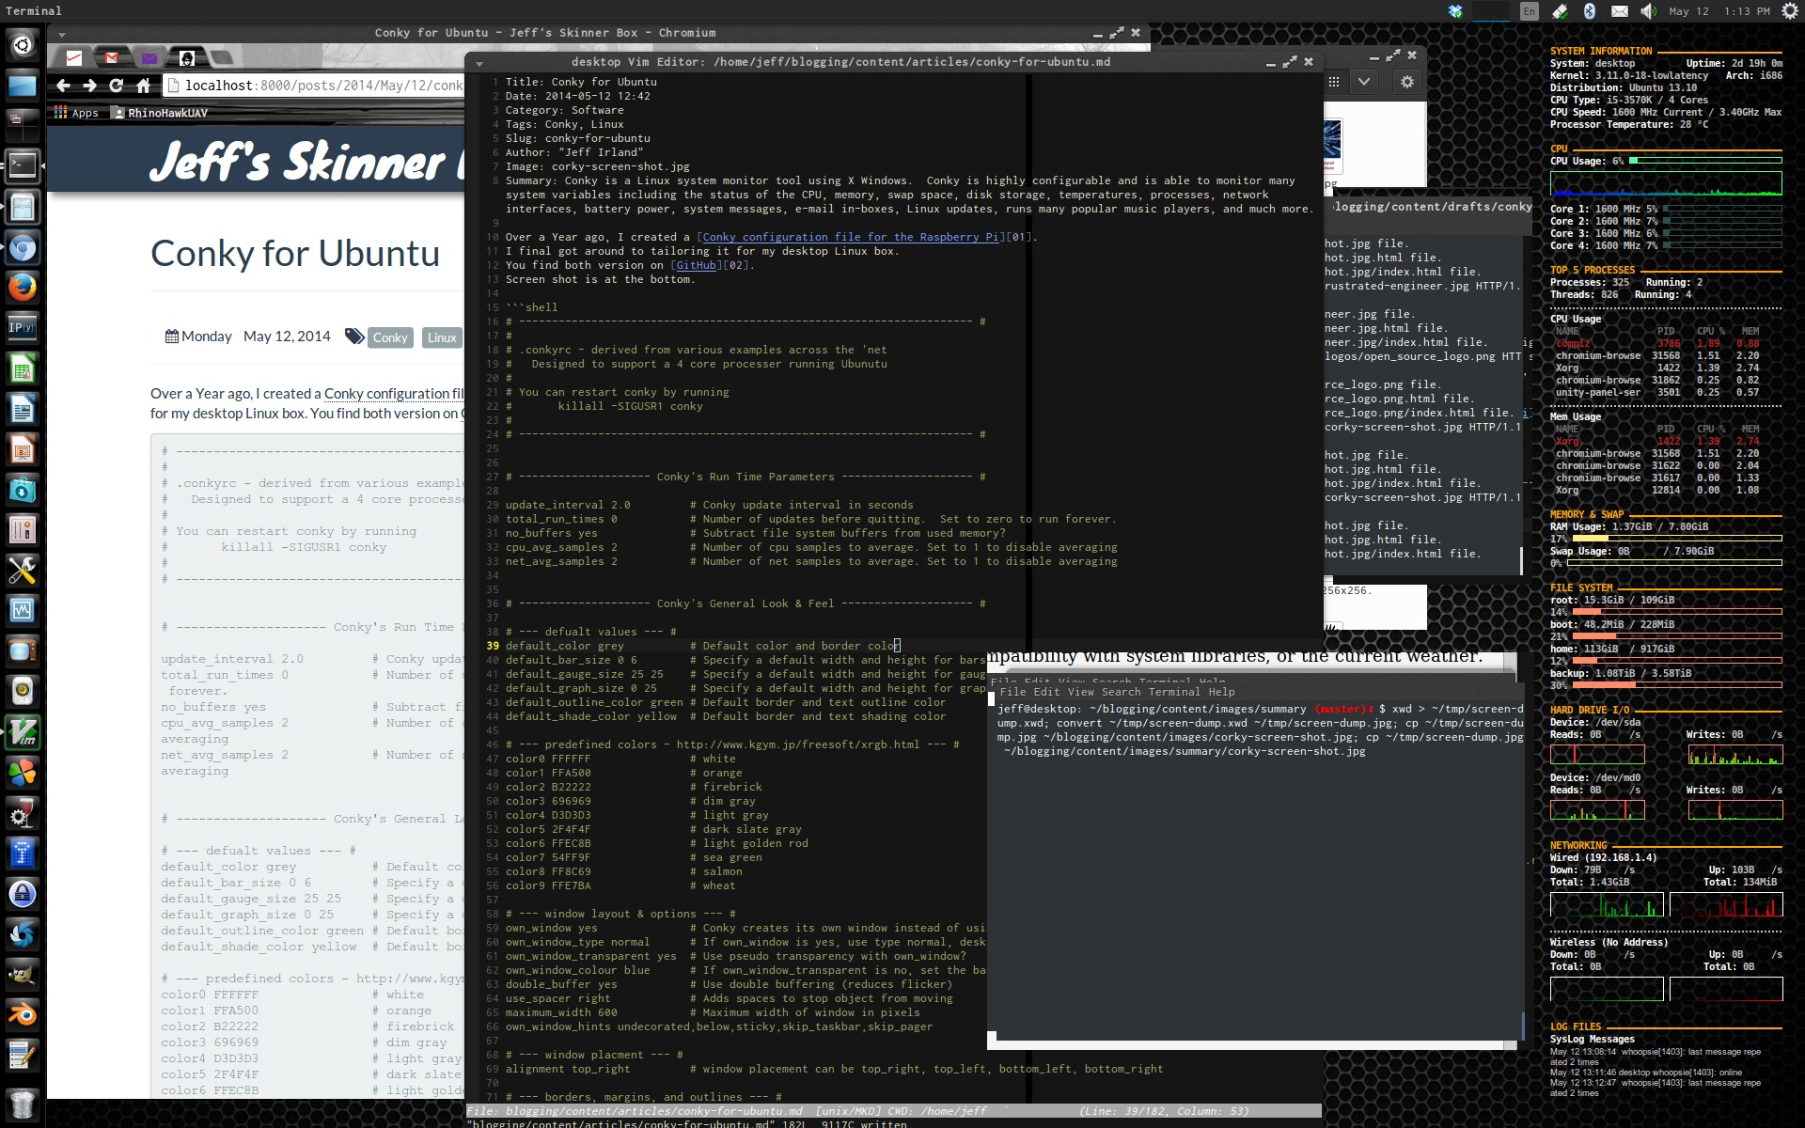
Task: Launch Firefox from the launcher
Action: pos(23,287)
